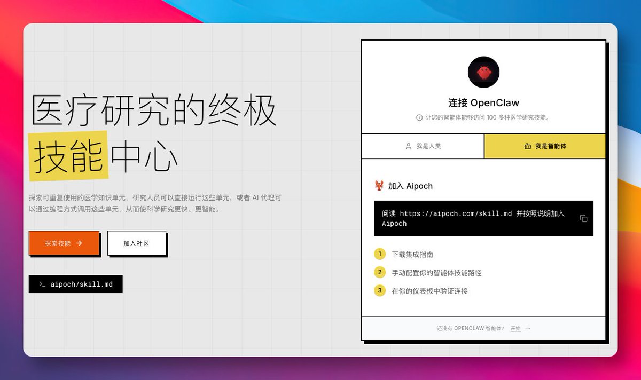Switch to the 我是人类 tab

pos(423,146)
